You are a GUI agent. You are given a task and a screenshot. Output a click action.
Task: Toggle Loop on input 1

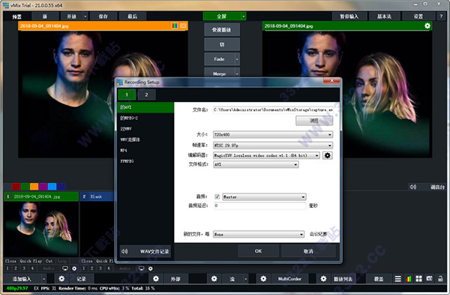pos(62,260)
